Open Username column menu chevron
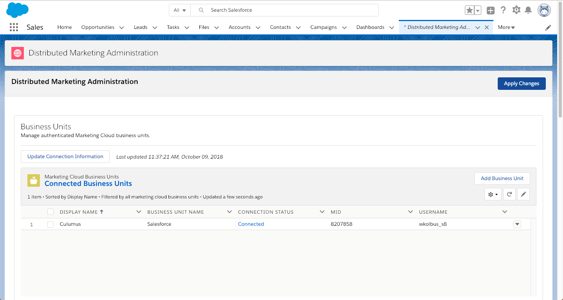The width and height of the screenshot is (563, 300). pos(505,212)
